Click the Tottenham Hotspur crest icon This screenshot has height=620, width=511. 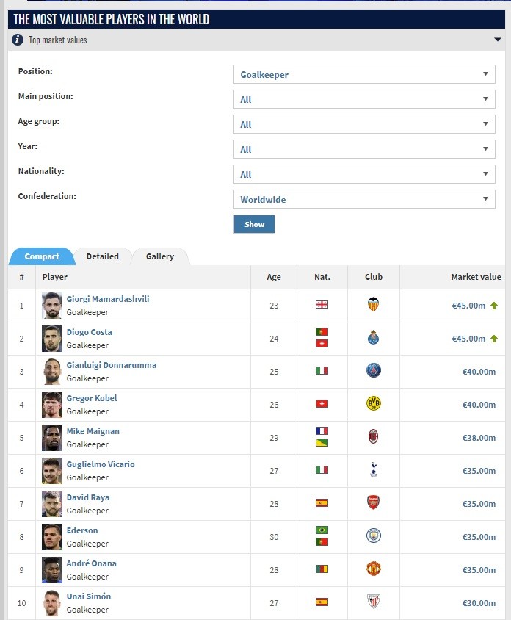tap(374, 469)
